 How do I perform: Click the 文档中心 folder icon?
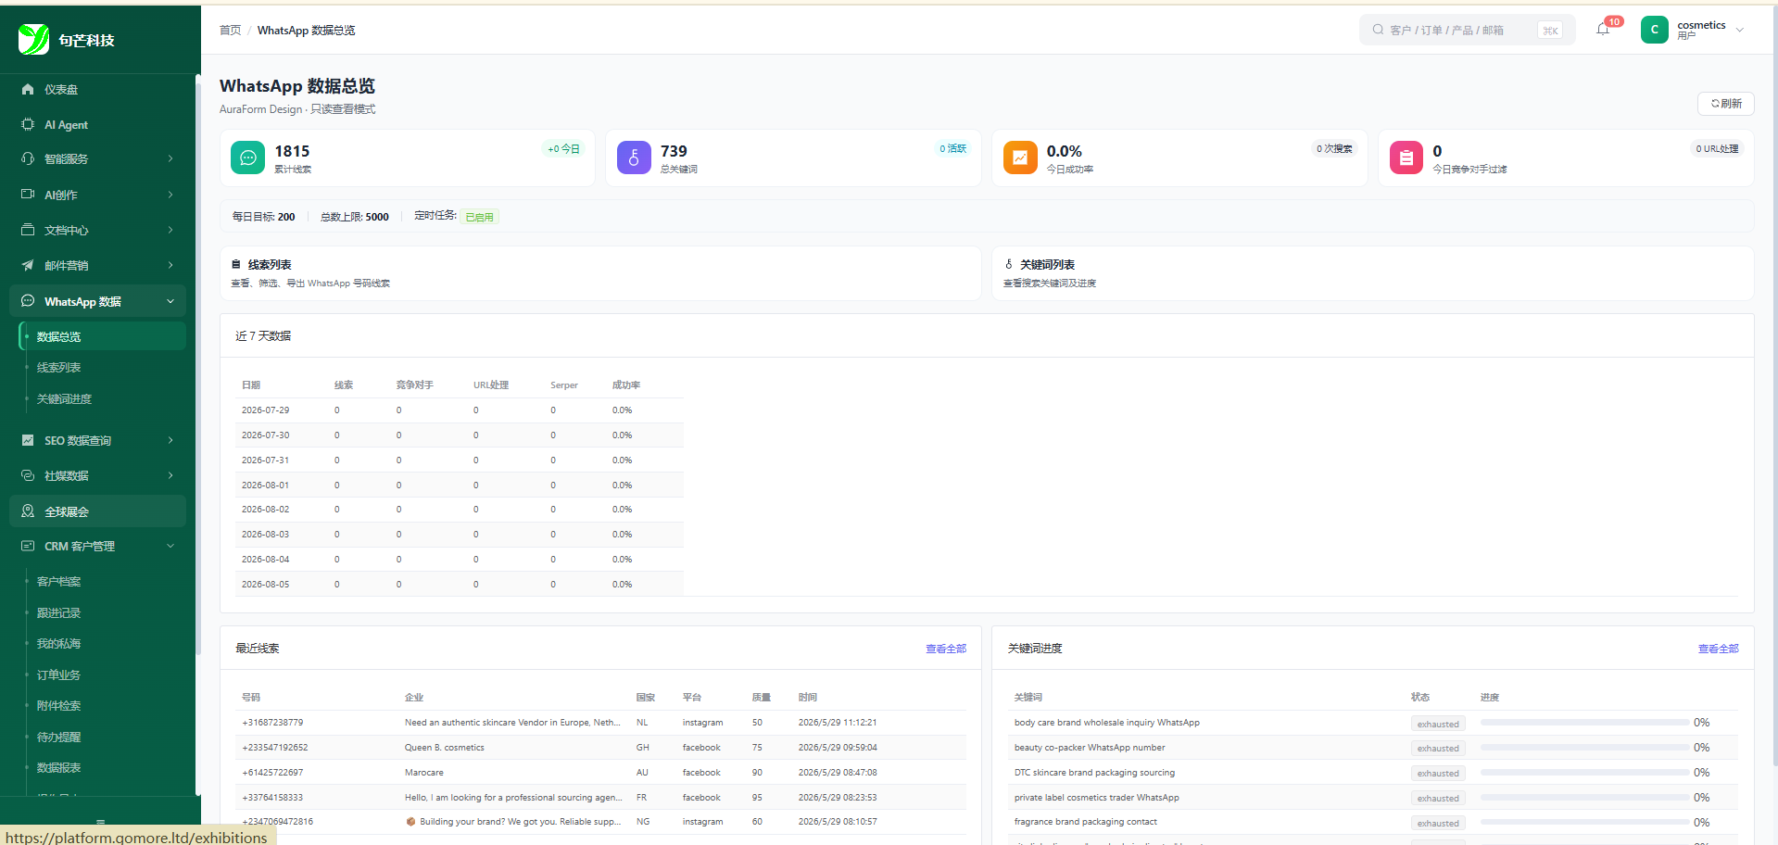click(x=28, y=230)
